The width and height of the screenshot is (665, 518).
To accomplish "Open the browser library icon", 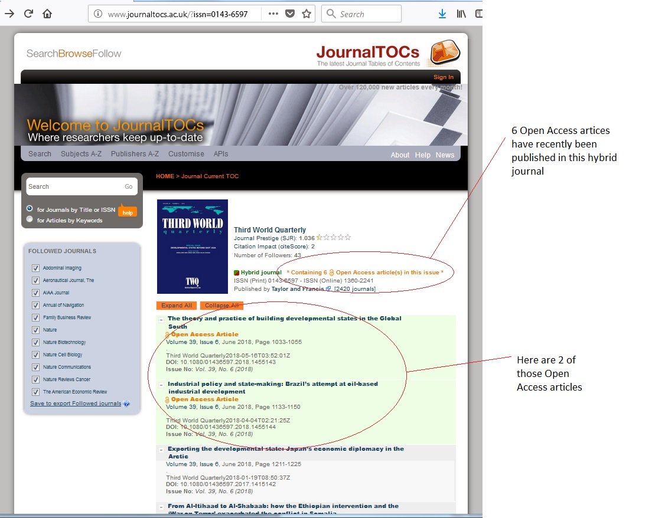I will tap(461, 14).
